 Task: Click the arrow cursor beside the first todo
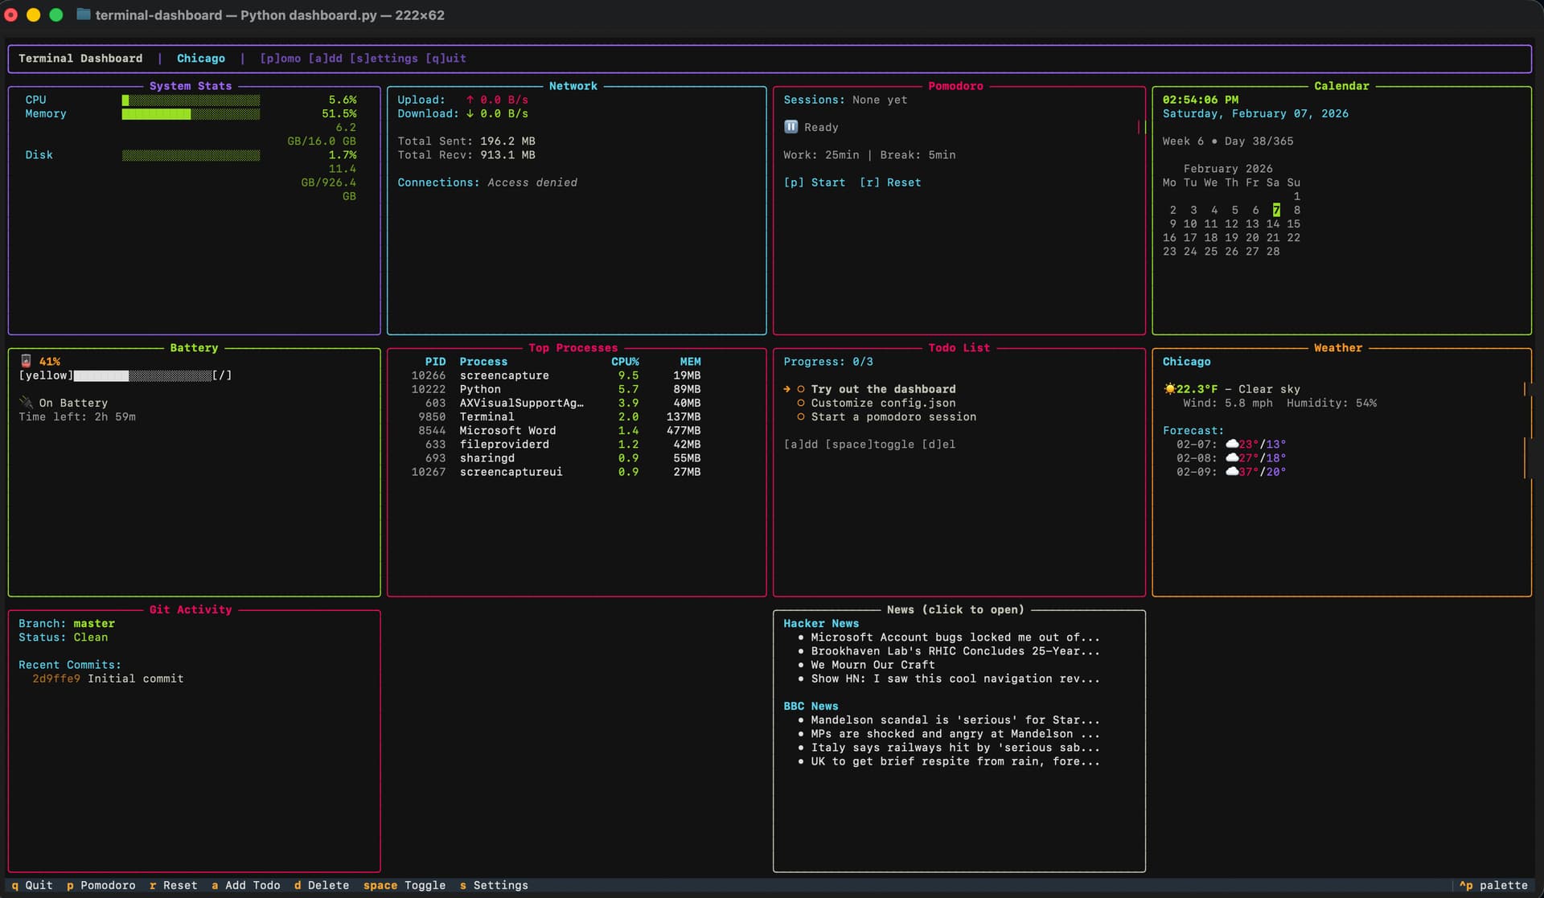[x=787, y=389]
